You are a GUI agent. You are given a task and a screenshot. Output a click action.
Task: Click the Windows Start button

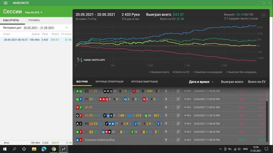(5, 149)
